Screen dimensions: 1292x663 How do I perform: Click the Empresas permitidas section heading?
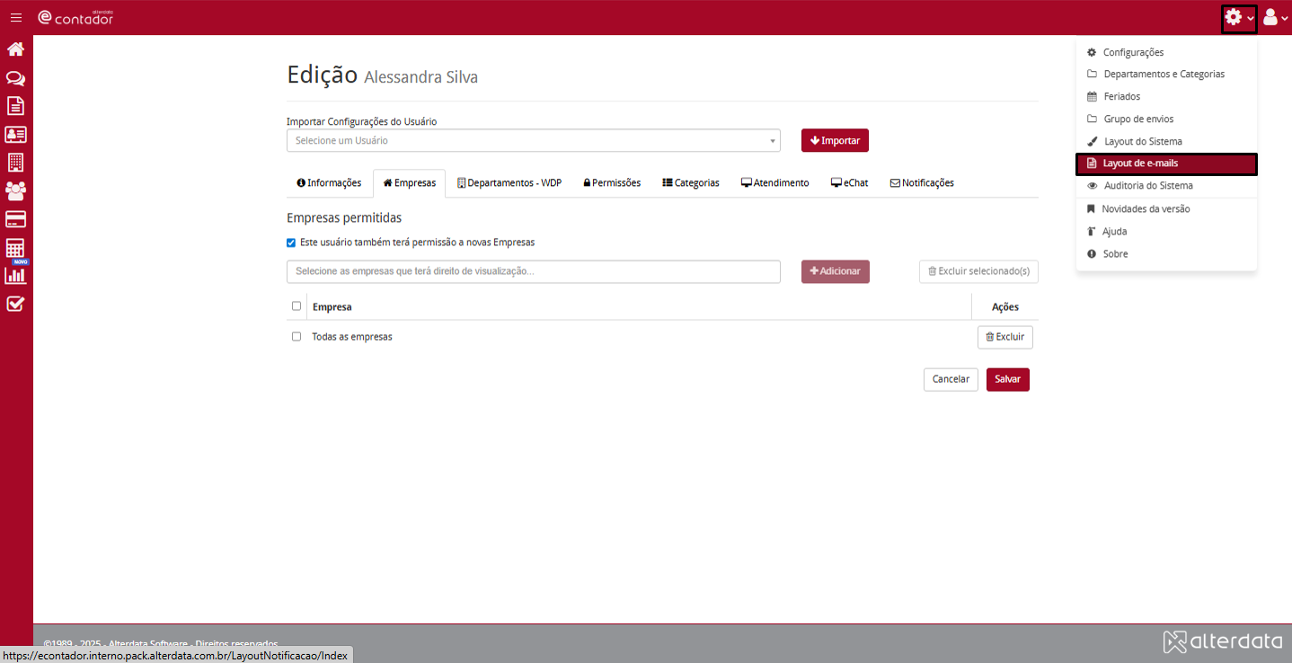(344, 217)
